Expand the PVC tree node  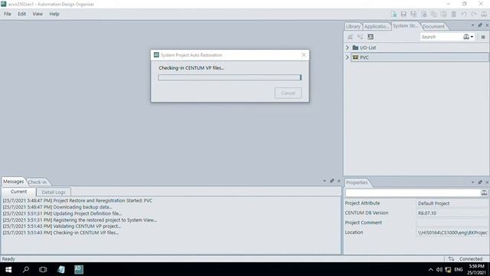(347, 58)
